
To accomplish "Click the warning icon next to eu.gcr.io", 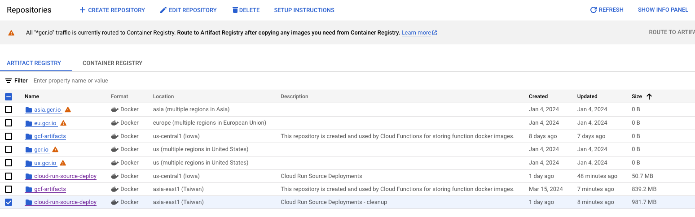I will pos(63,123).
